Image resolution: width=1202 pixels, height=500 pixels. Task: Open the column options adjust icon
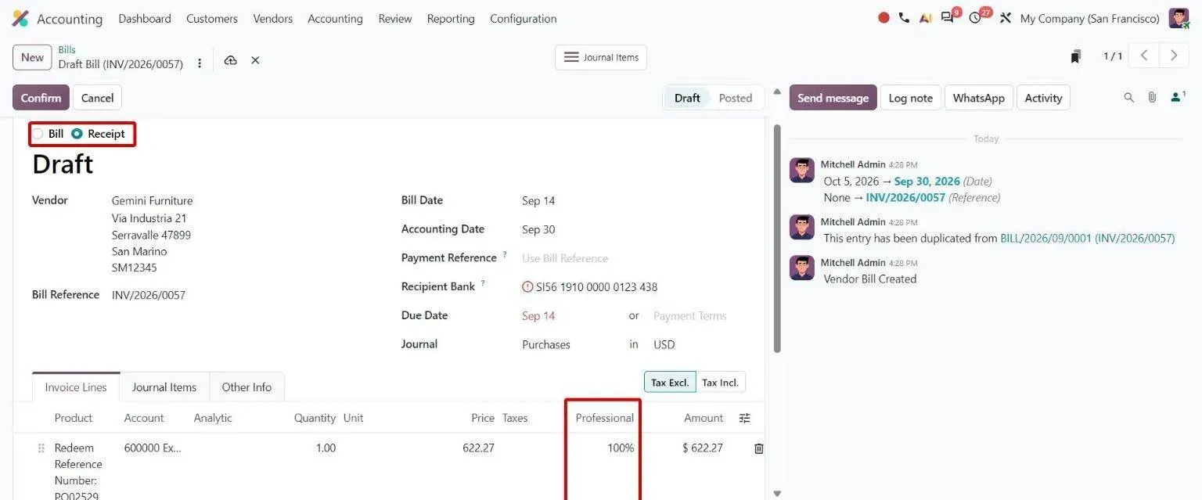tap(745, 419)
